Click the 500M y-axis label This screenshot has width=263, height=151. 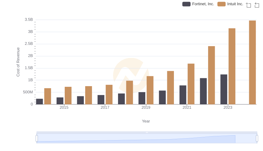[28, 92]
